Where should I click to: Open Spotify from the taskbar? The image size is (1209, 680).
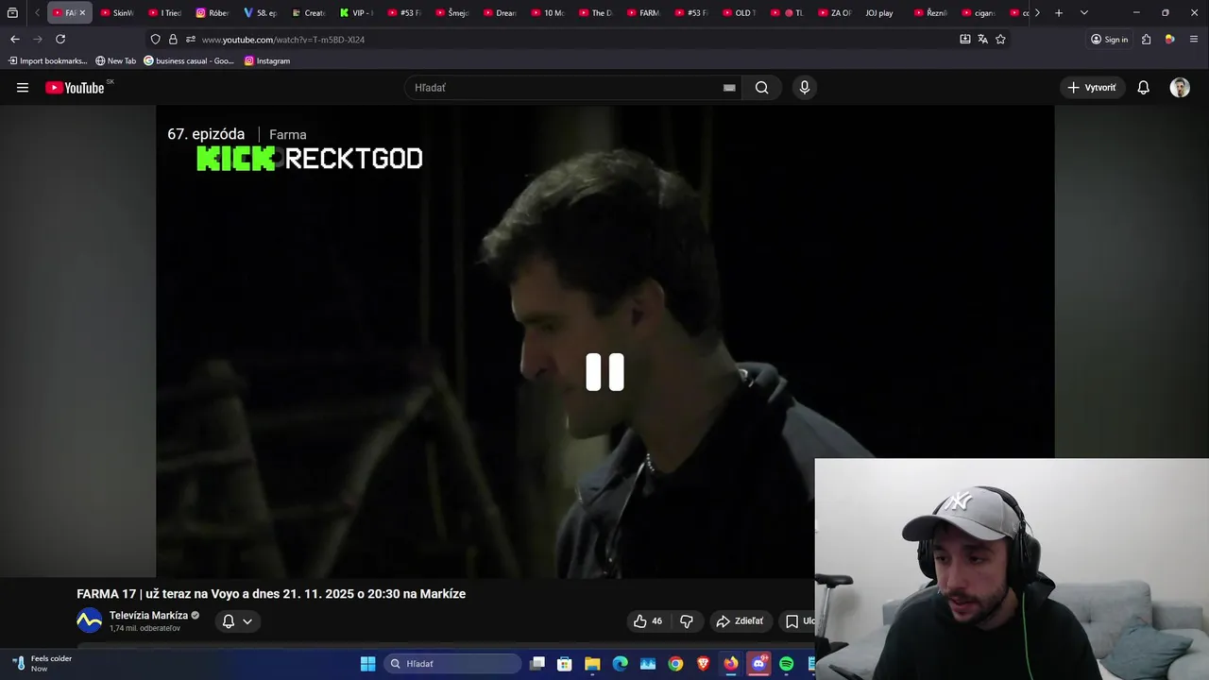pyautogui.click(x=786, y=664)
